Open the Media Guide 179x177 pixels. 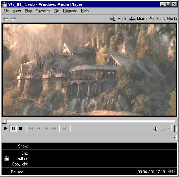[163, 19]
